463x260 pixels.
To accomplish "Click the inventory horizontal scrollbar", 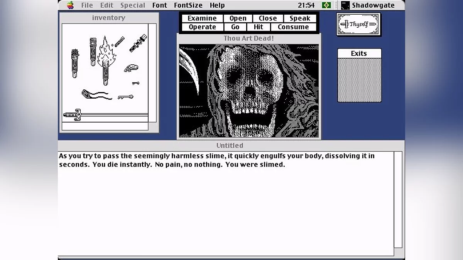I will (105, 126).
